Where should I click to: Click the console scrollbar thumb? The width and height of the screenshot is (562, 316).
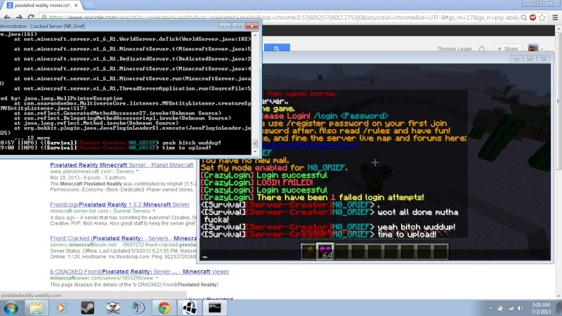pyautogui.click(x=255, y=143)
